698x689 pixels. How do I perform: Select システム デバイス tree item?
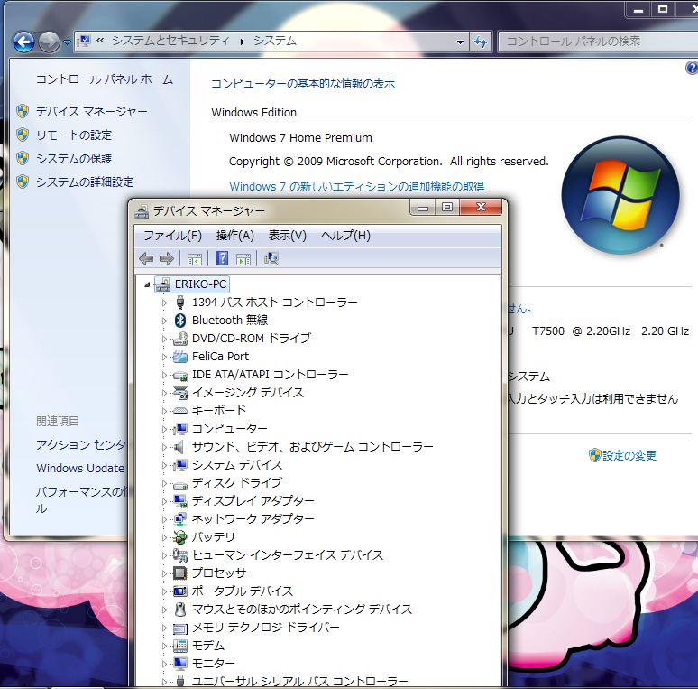pos(237,465)
